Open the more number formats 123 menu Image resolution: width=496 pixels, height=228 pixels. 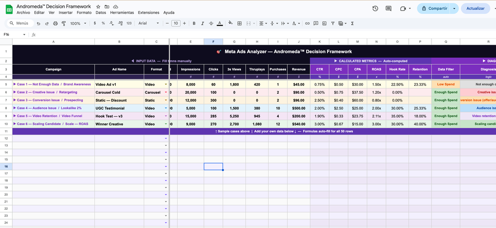pyautogui.click(x=129, y=23)
